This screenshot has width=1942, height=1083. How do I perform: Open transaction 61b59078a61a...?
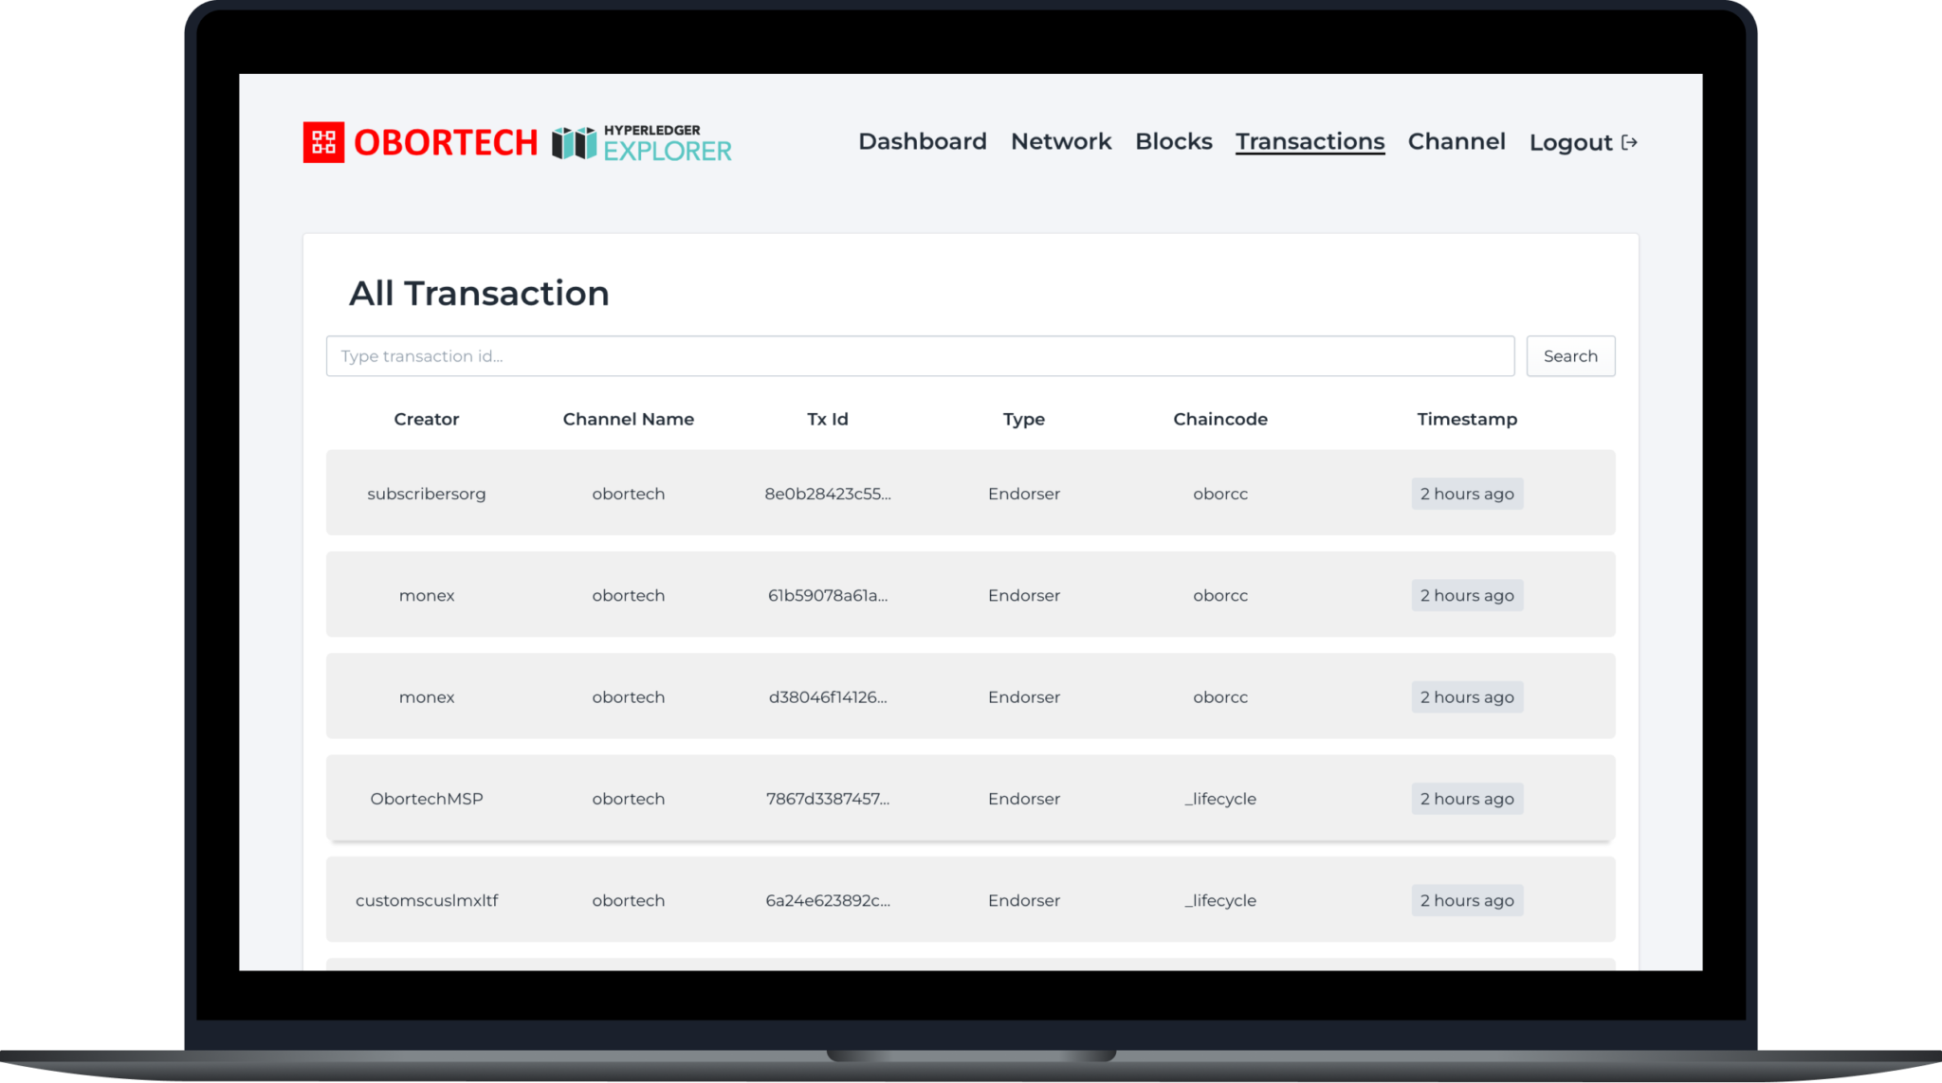coord(828,595)
